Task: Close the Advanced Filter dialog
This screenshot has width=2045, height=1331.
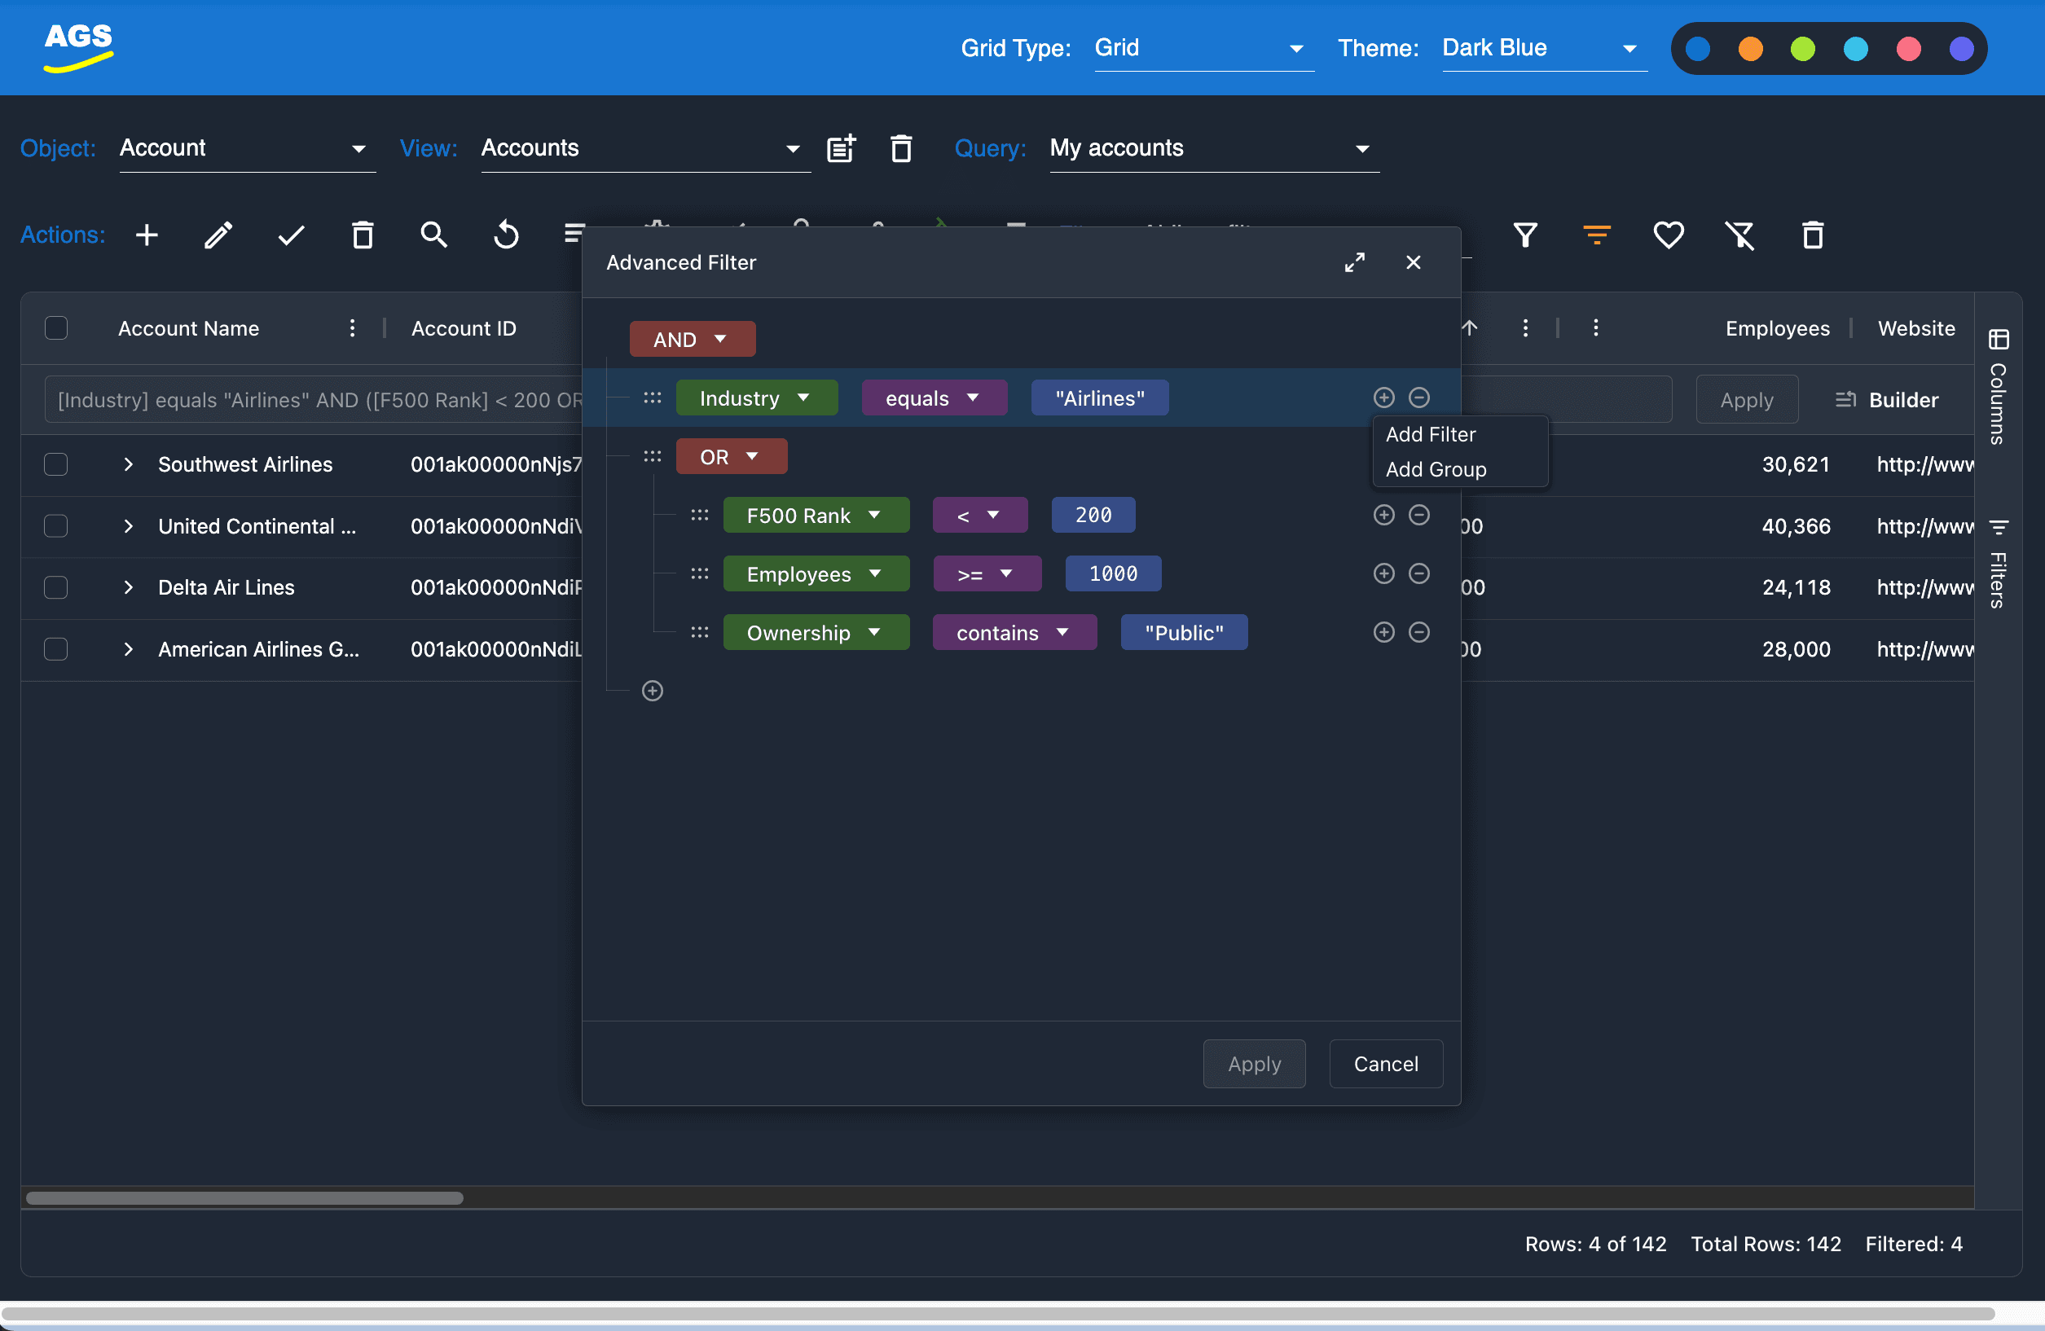Action: (x=1413, y=262)
